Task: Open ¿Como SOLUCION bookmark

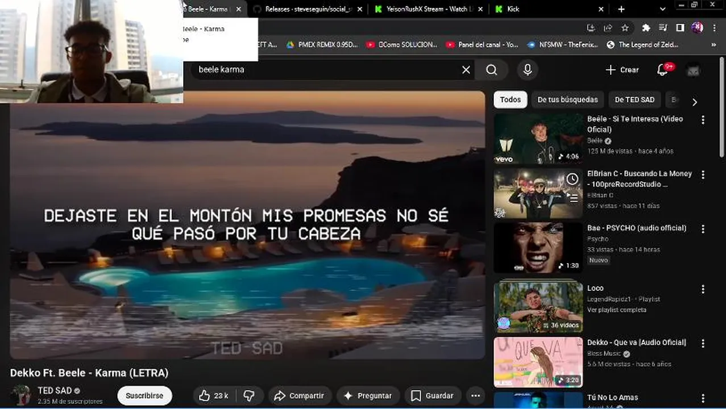Action: (x=402, y=44)
